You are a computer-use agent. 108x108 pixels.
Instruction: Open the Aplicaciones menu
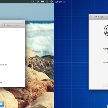(x=60, y=2)
